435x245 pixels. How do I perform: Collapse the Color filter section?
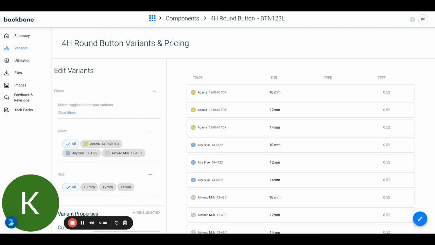pyautogui.click(x=151, y=131)
